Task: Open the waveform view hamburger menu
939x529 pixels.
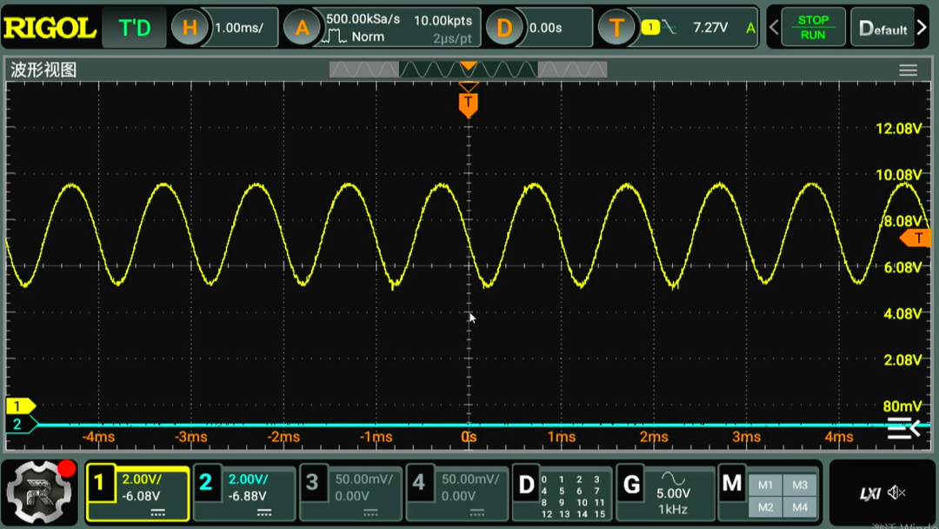Action: (908, 70)
